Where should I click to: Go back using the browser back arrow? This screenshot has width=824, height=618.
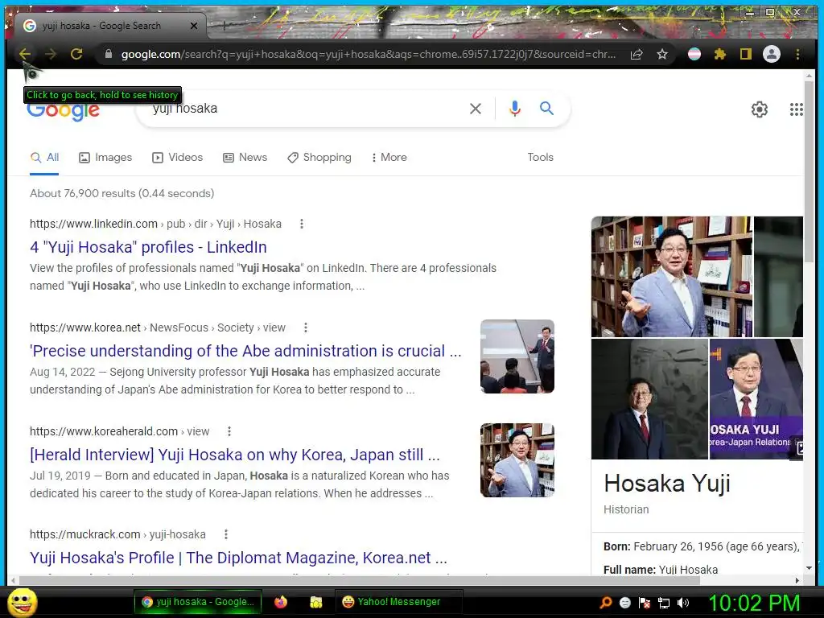25,54
